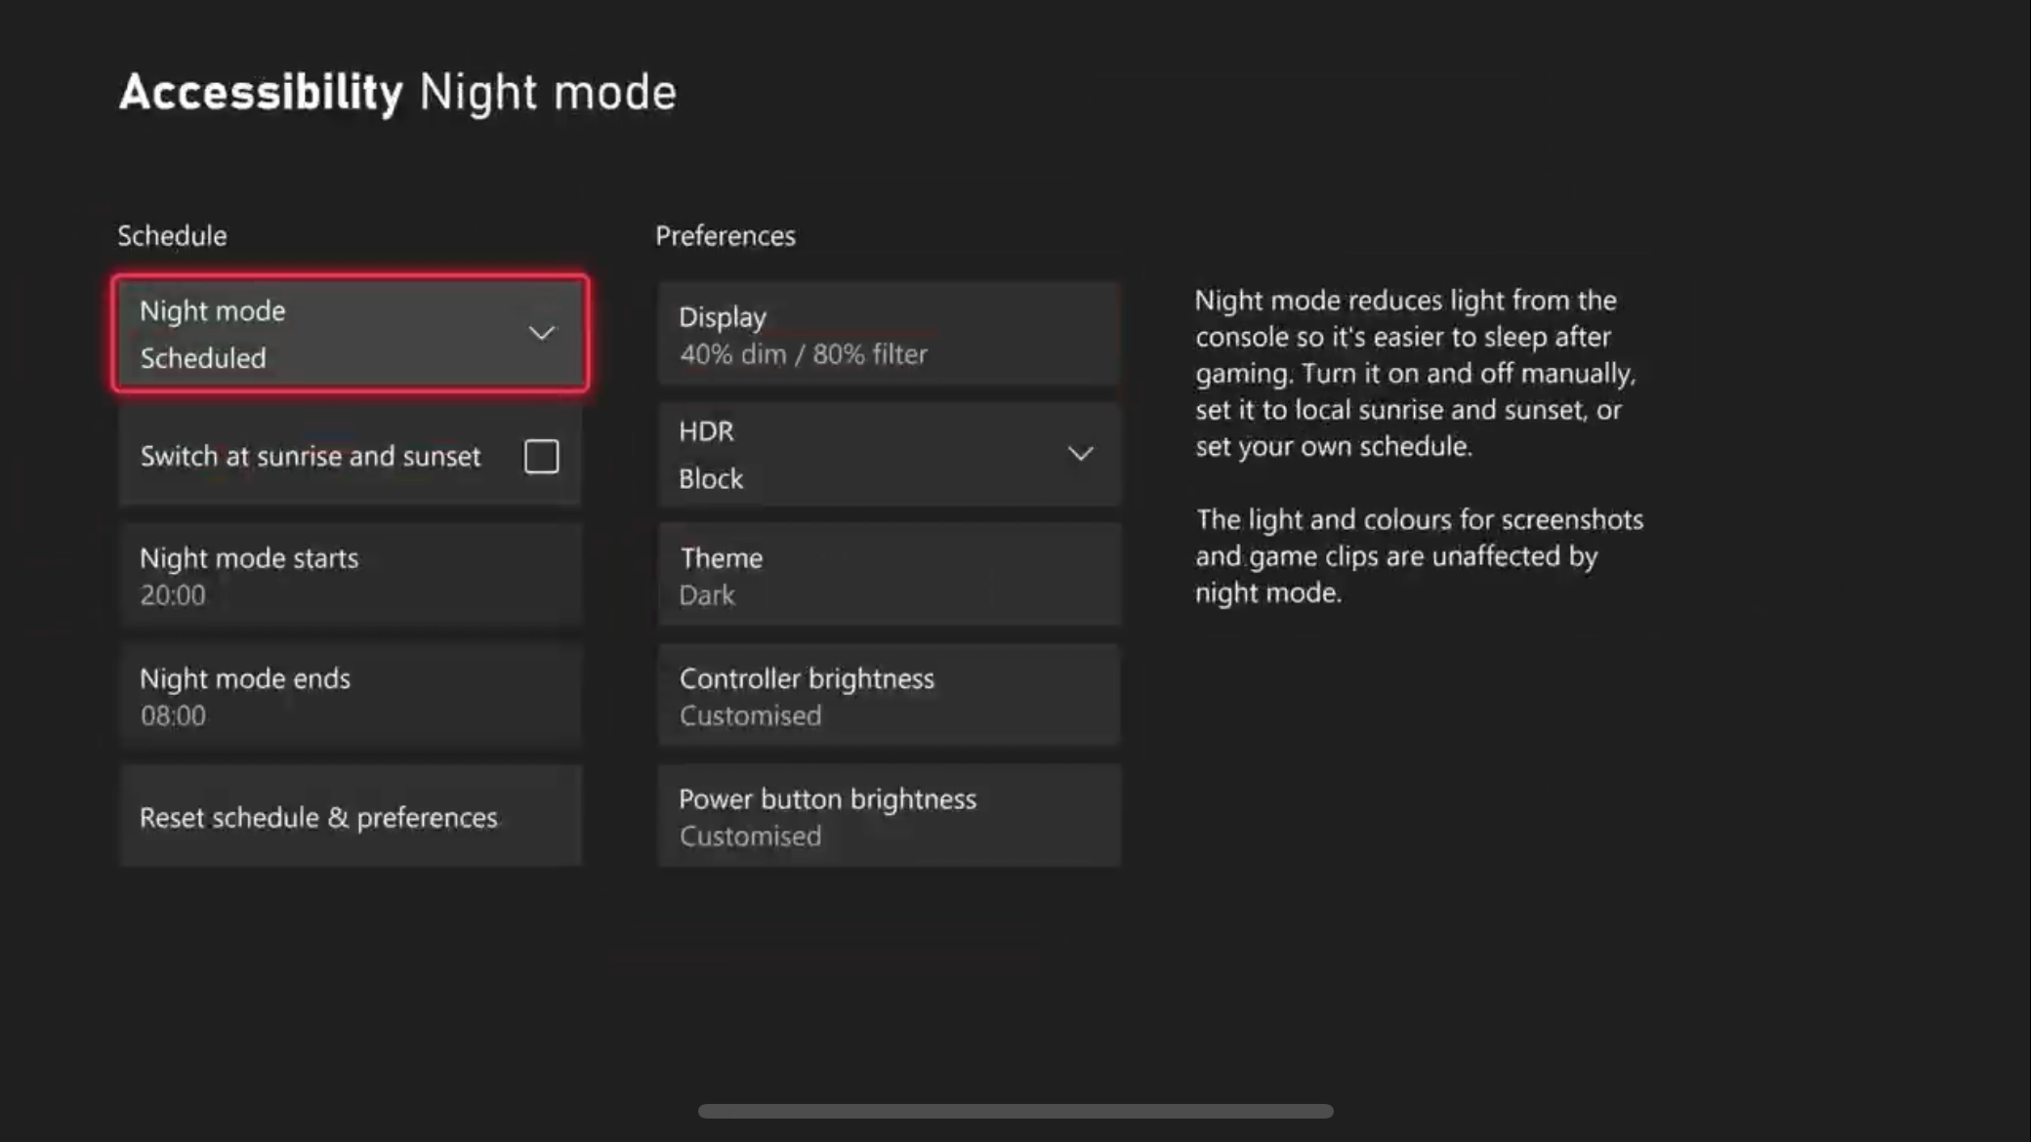
Task: Toggle the night mode schedule checkbox
Action: [x=541, y=456]
